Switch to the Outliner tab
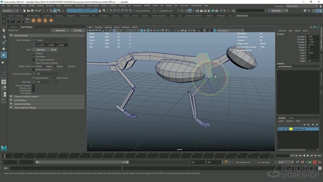323x182 pixels. [x=13, y=27]
